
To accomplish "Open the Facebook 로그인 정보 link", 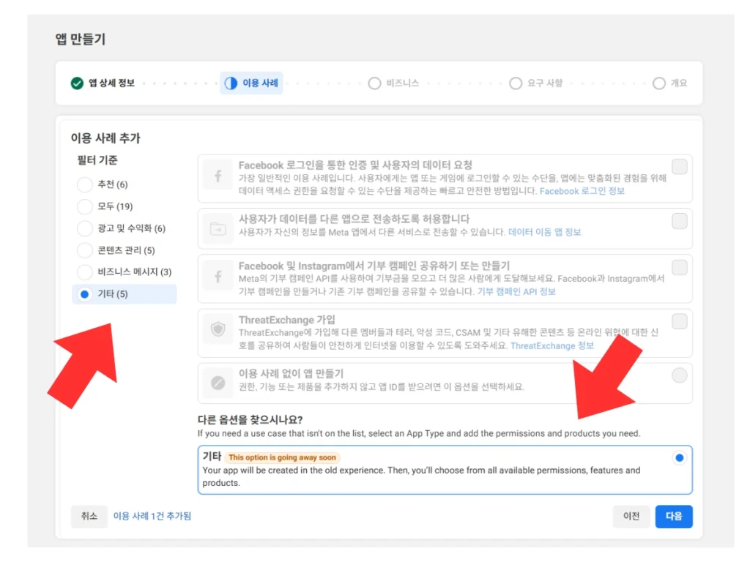I will (x=582, y=191).
